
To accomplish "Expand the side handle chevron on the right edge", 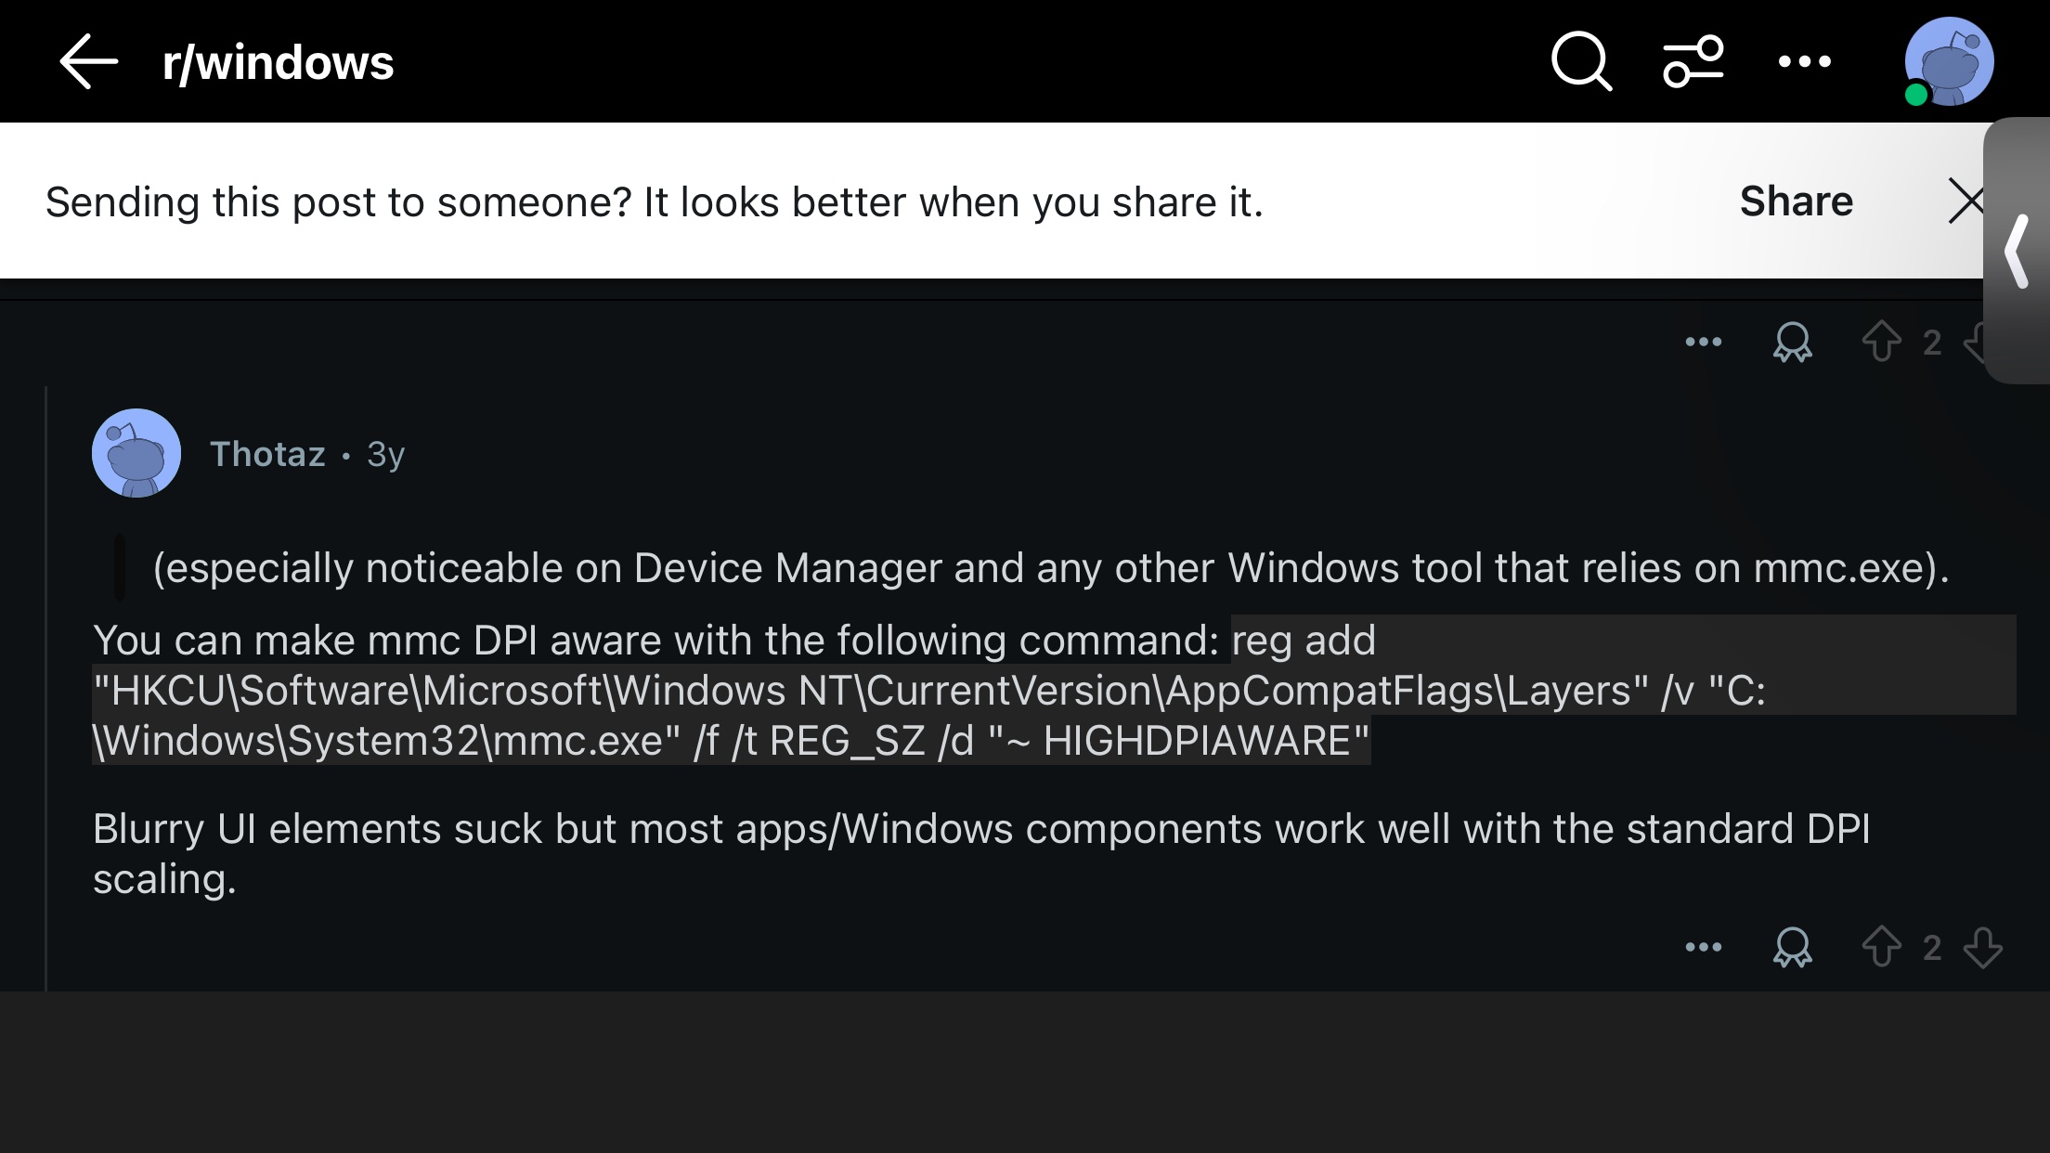I will click(x=2017, y=251).
